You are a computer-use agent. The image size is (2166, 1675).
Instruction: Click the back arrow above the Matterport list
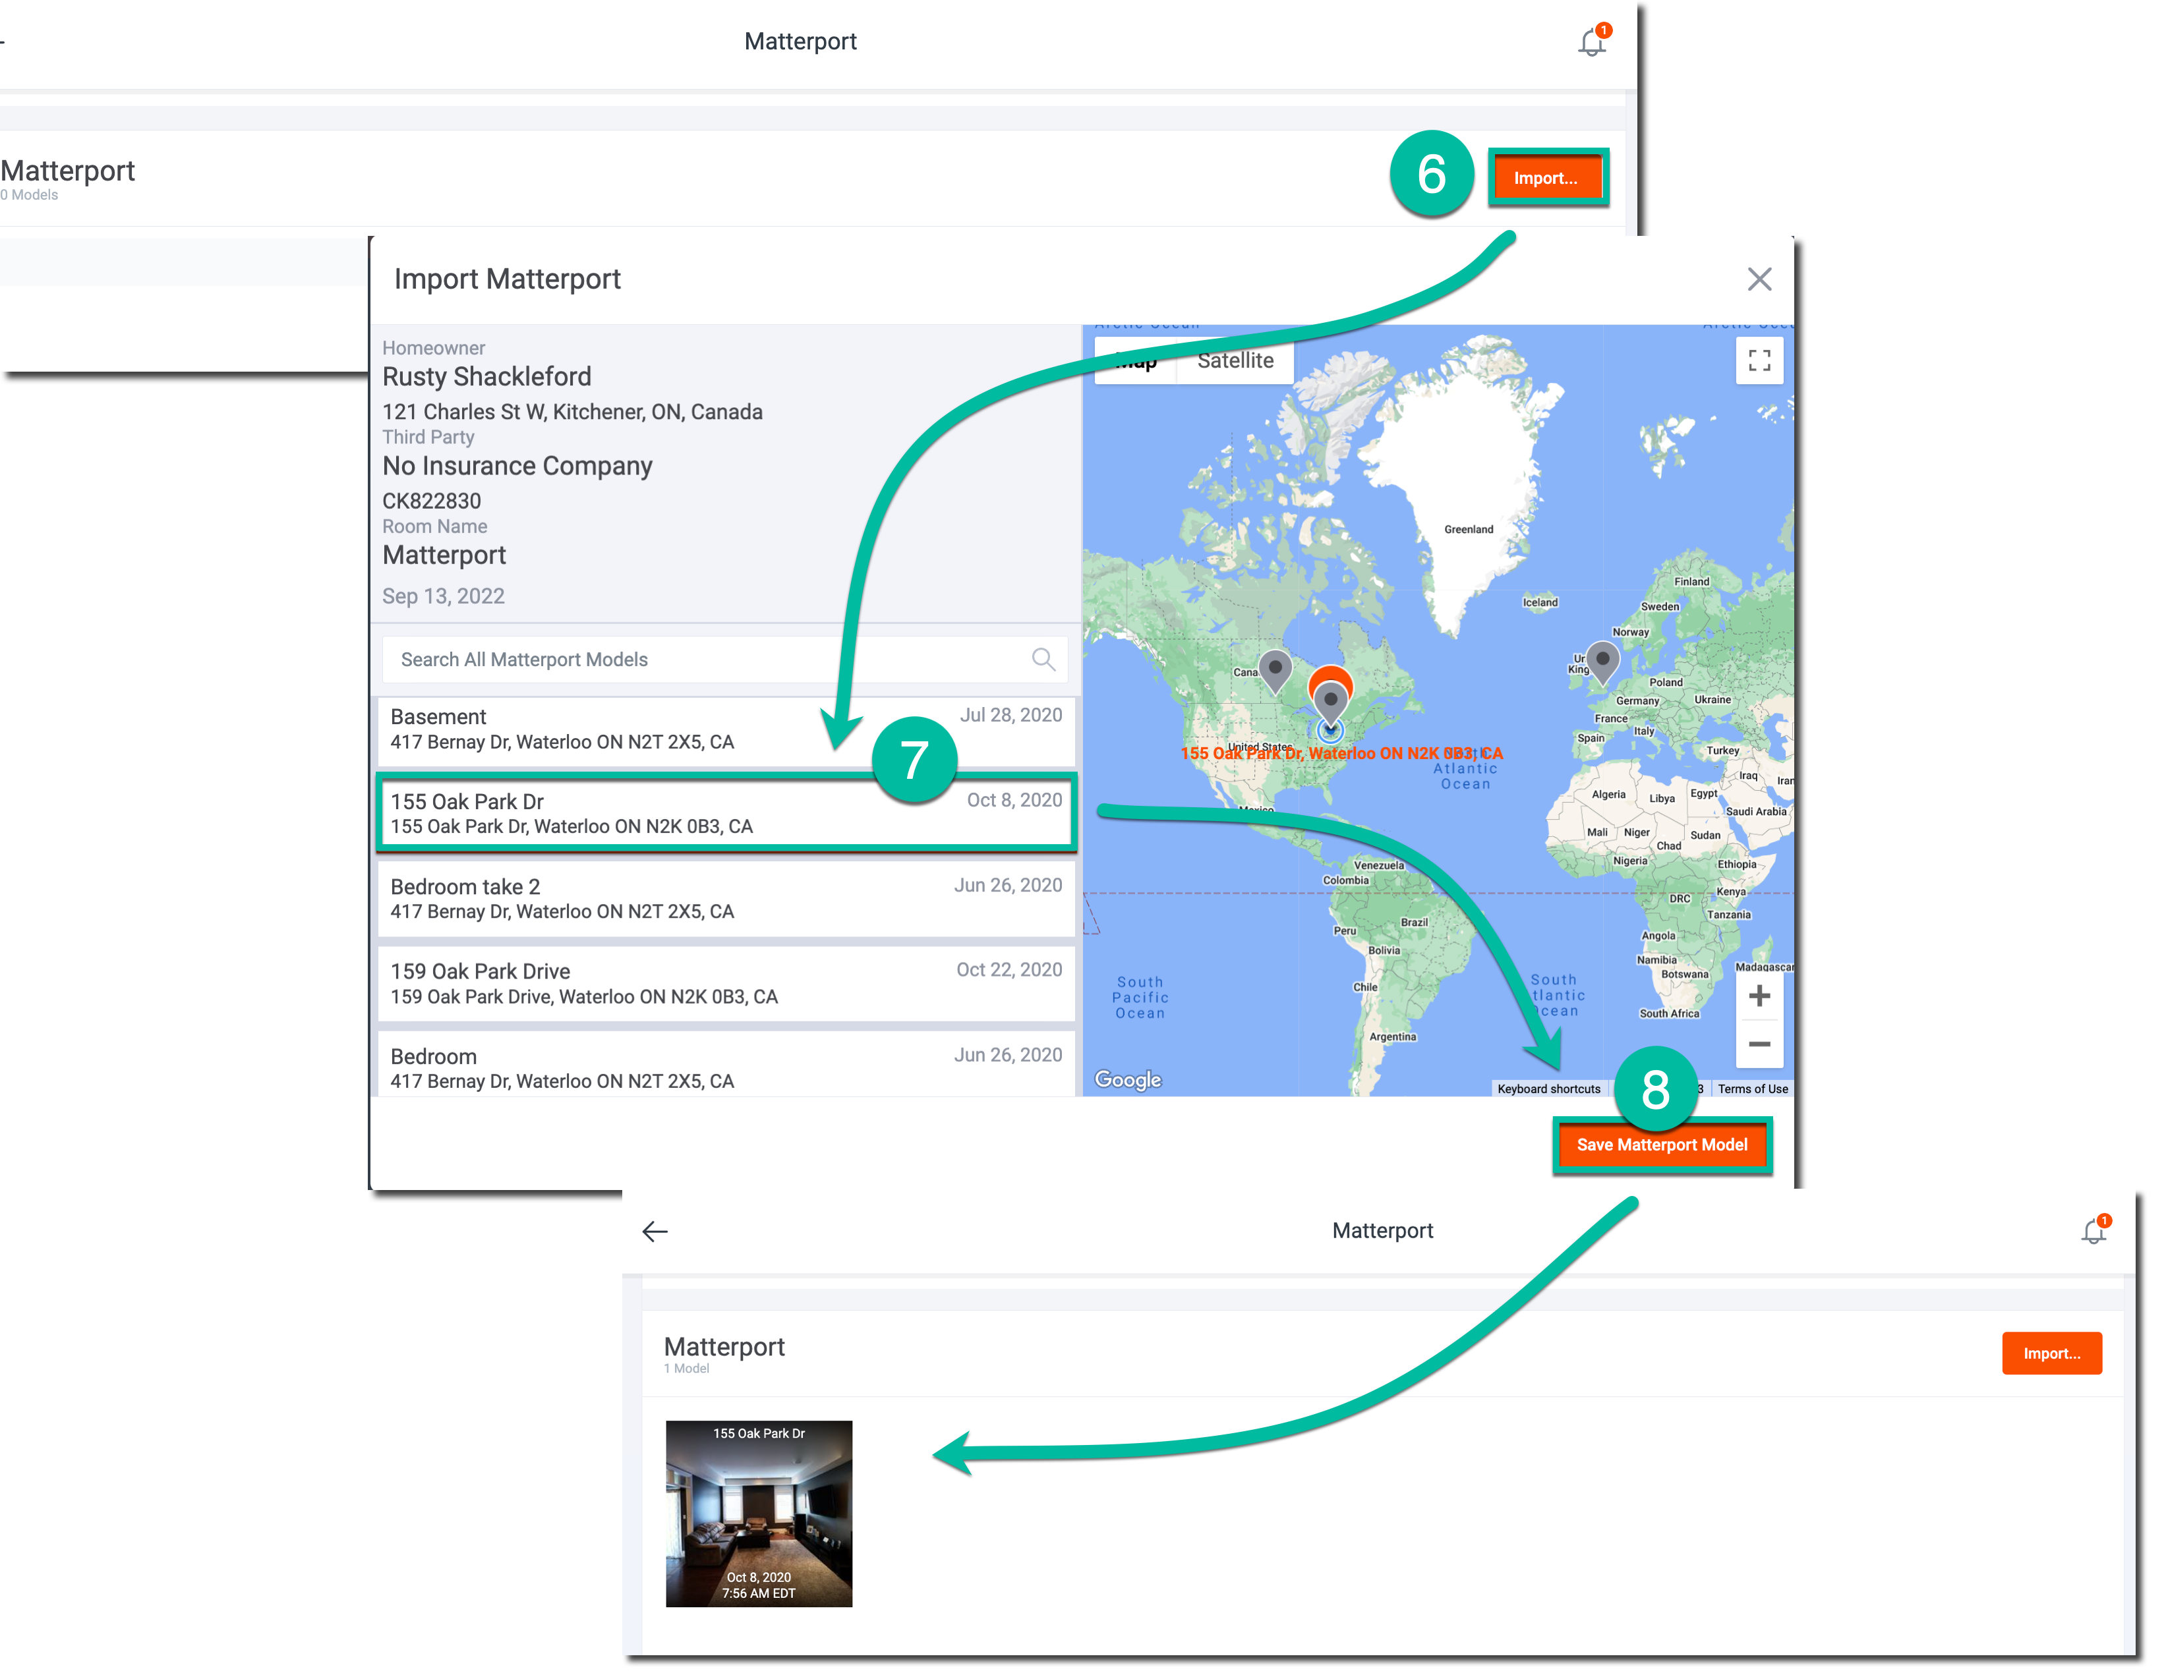[655, 1231]
